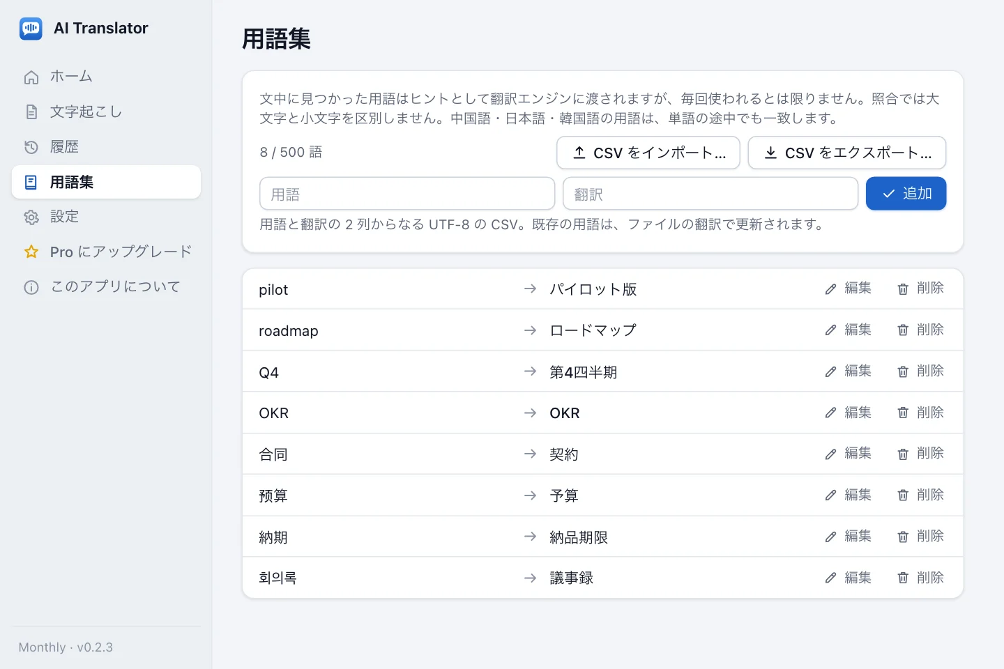Delete the 納期 entry
1004x669 pixels.
point(920,537)
